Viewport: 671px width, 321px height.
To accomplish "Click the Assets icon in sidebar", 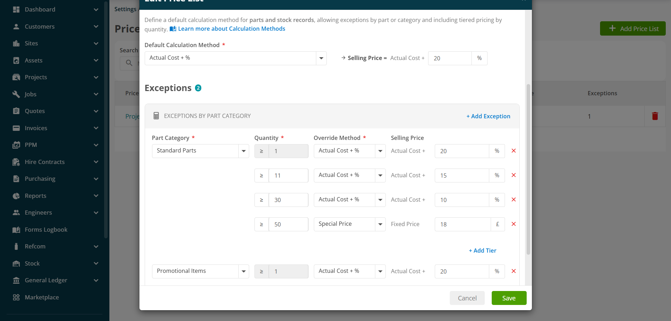I will coord(16,60).
